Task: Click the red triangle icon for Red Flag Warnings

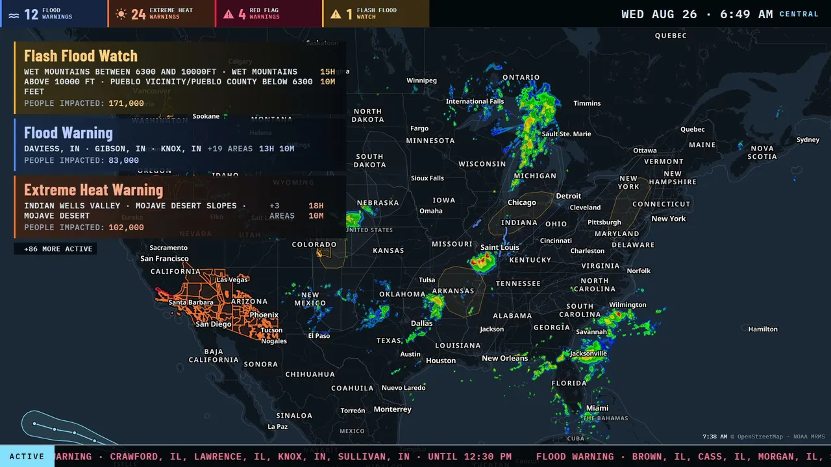Action: [x=229, y=14]
